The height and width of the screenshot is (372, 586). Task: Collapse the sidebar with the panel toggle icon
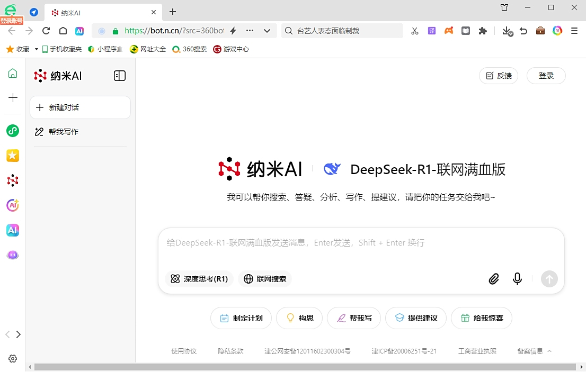pos(120,76)
